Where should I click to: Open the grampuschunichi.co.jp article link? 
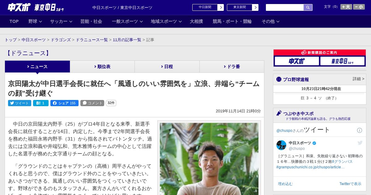point(310,167)
